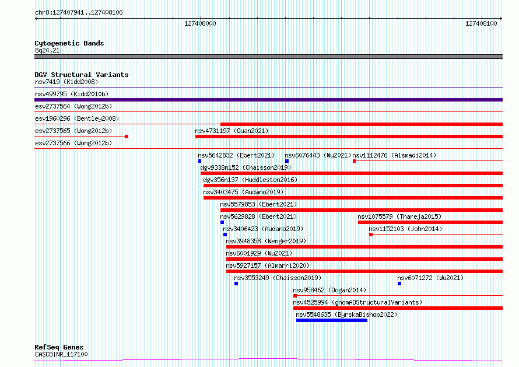
Task: Click the Cytogenetic Bands track title
Action: [x=69, y=43]
